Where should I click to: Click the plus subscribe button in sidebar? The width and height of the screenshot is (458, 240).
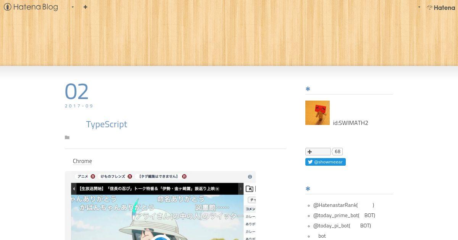(x=318, y=152)
